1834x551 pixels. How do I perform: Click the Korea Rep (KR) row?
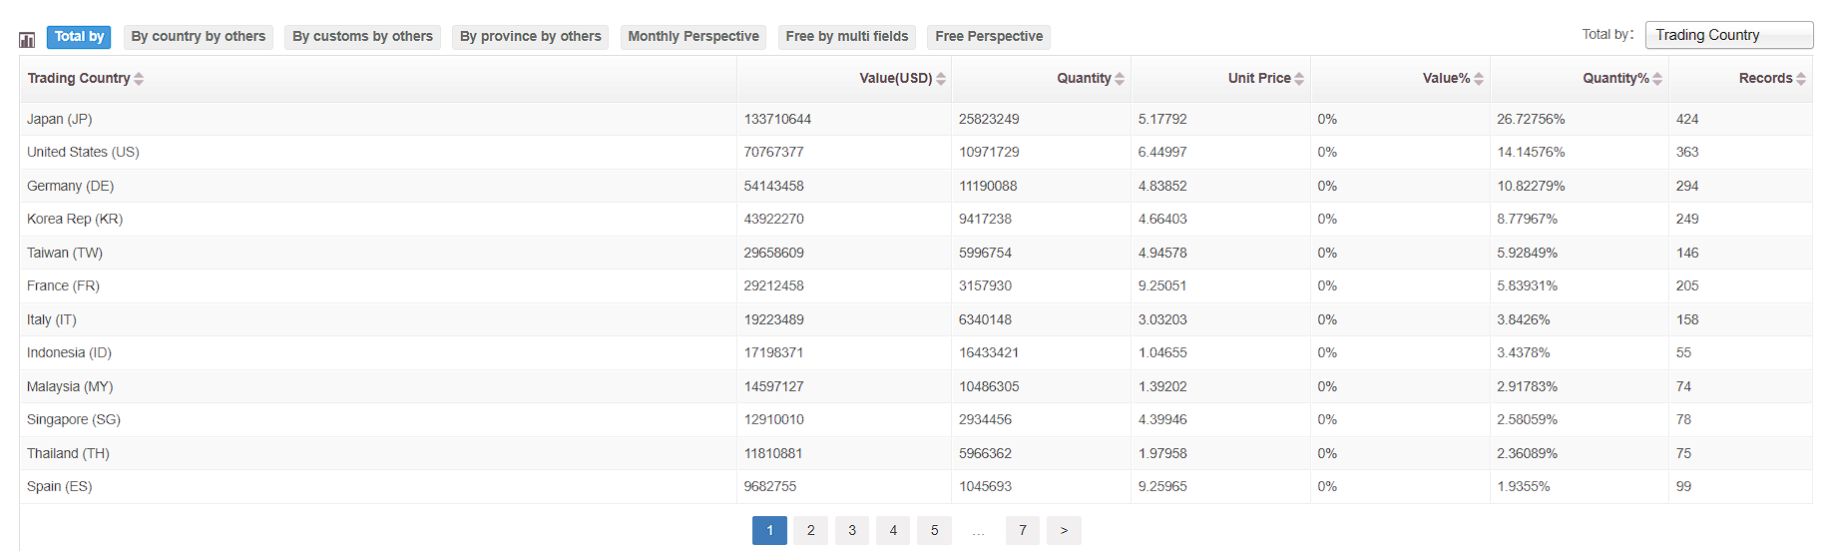click(x=916, y=220)
